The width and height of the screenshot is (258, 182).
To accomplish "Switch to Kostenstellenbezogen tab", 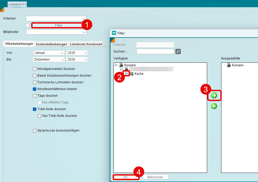I will click(51, 44).
